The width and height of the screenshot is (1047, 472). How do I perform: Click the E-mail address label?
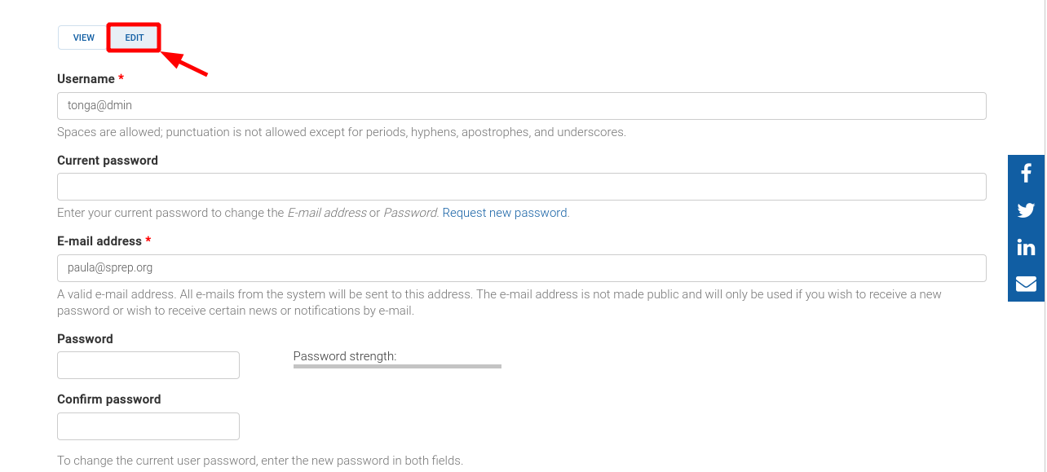[99, 241]
